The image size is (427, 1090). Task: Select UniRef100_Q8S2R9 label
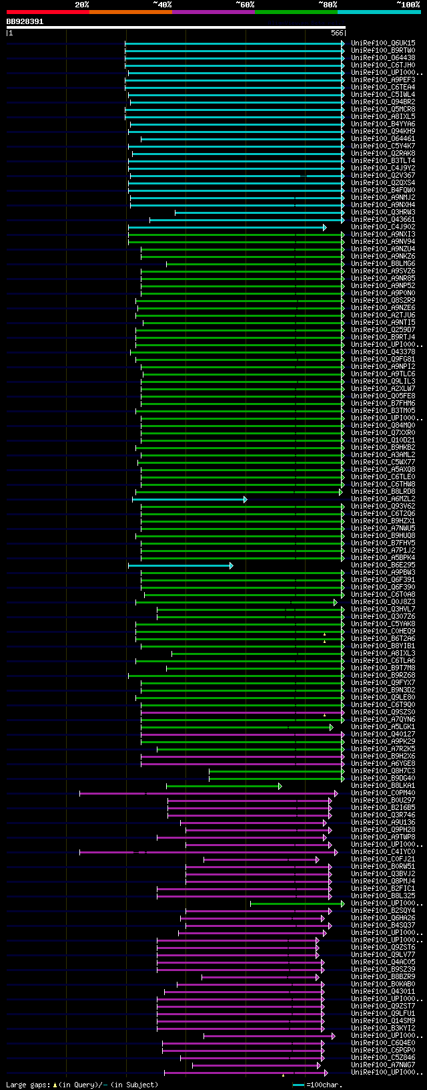coord(383,301)
